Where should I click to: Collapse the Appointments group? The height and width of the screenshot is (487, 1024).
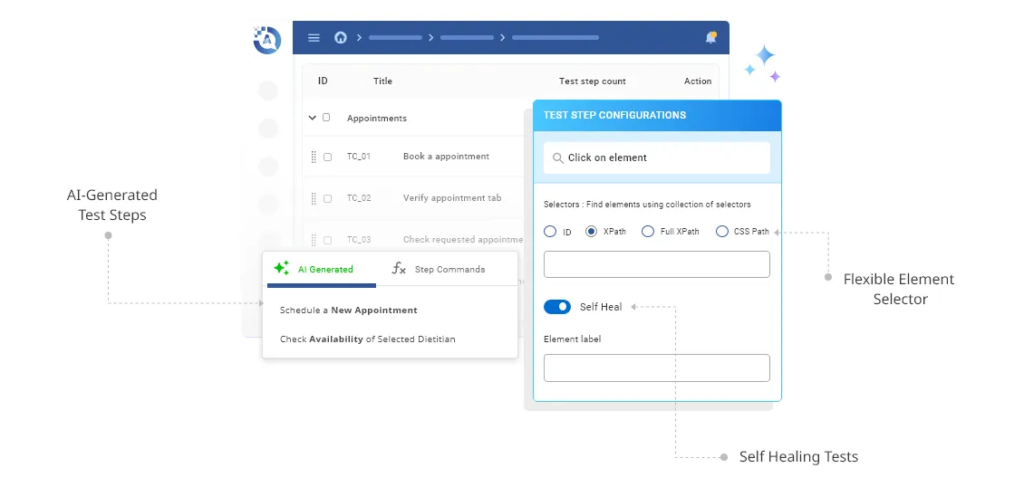312,118
